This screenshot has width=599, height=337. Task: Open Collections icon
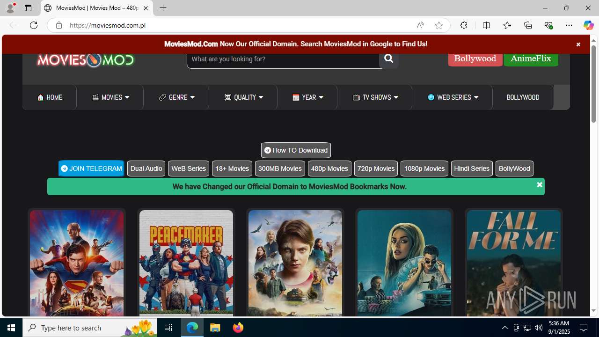tap(528, 25)
